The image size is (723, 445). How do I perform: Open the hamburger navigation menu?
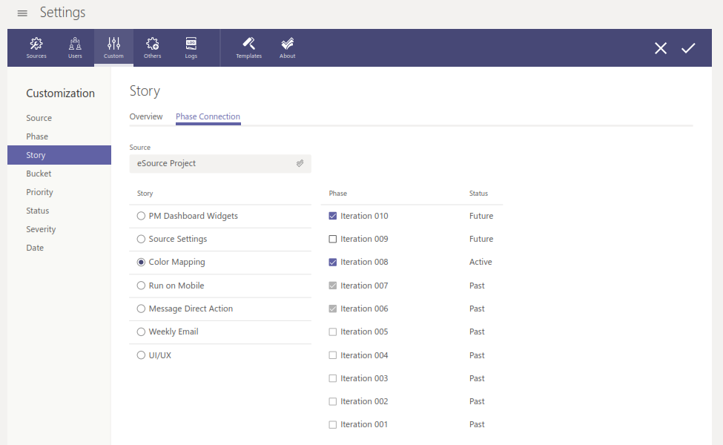pos(22,13)
